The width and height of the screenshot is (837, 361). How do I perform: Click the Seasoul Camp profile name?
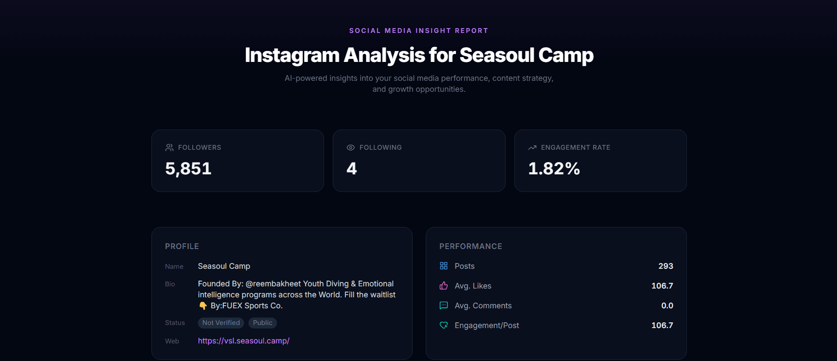(224, 266)
